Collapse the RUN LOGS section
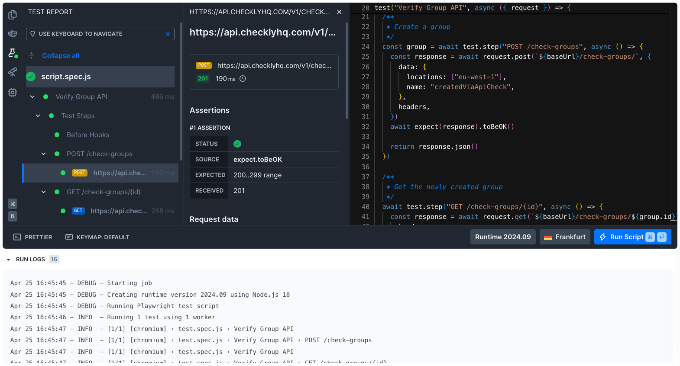Screen dimensions: 680x366 point(9,260)
